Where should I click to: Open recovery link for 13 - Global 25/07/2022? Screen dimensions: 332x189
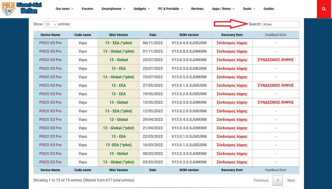(x=232, y=60)
